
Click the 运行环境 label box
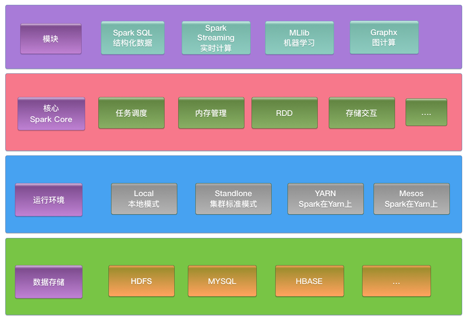[48, 199]
